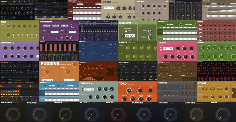
Task: Click Toad's Volume knob
Action: click(x=129, y=90)
